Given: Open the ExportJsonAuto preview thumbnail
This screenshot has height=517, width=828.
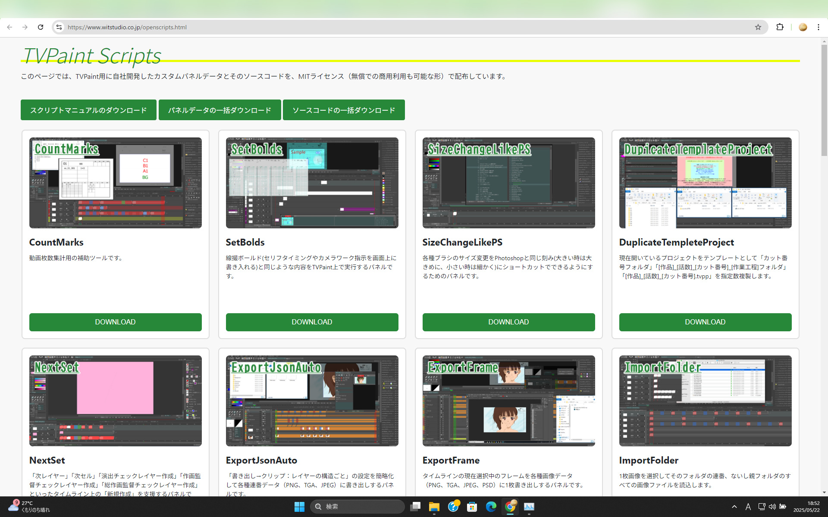Looking at the screenshot, I should (x=312, y=401).
